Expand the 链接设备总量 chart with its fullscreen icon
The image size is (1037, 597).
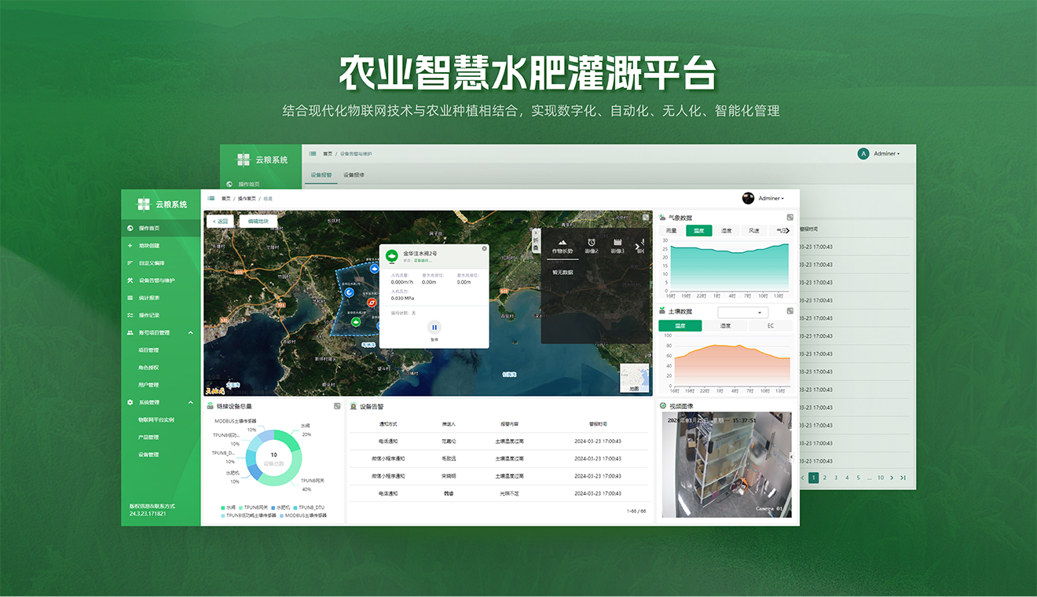337,406
